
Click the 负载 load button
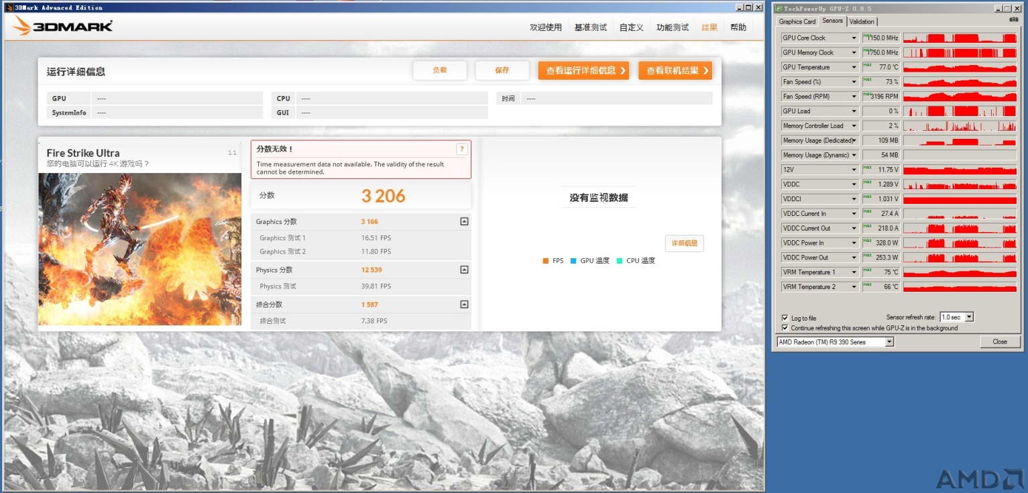(440, 70)
